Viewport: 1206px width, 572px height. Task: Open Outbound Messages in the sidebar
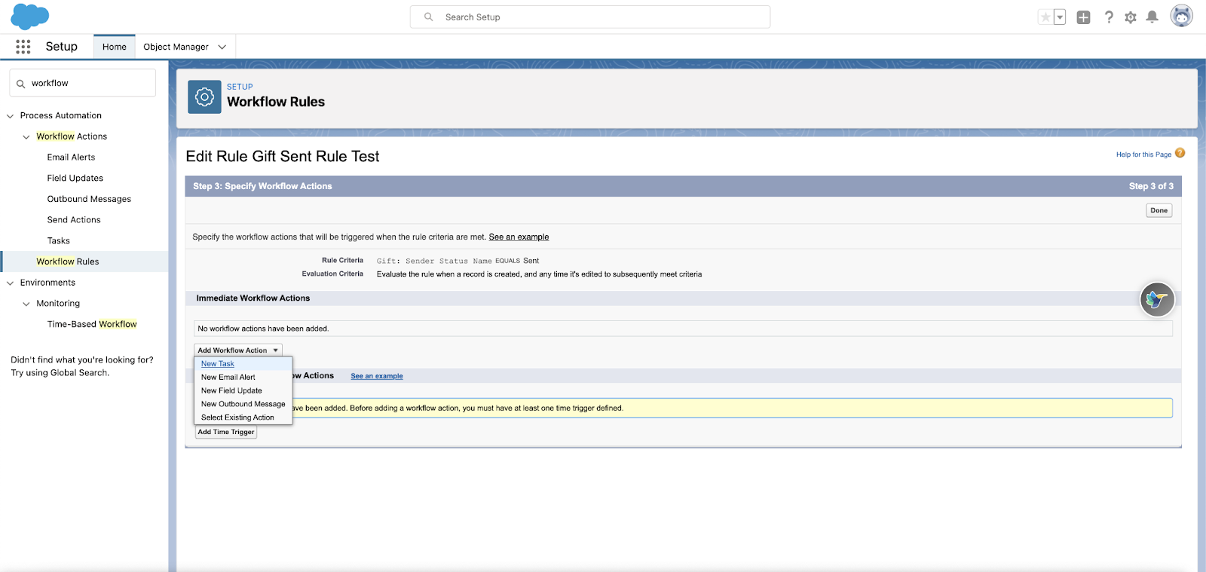pyautogui.click(x=89, y=199)
